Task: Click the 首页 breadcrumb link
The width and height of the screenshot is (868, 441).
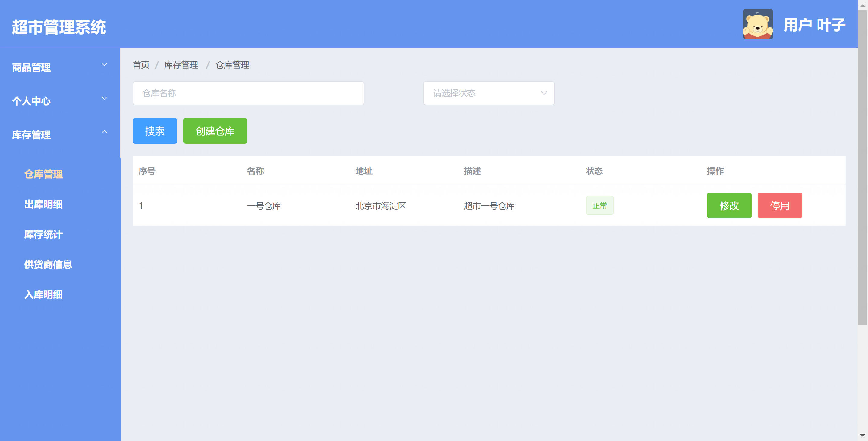Action: pyautogui.click(x=141, y=65)
